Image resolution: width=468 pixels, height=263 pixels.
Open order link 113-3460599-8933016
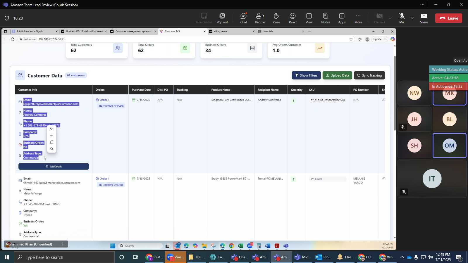111,185
